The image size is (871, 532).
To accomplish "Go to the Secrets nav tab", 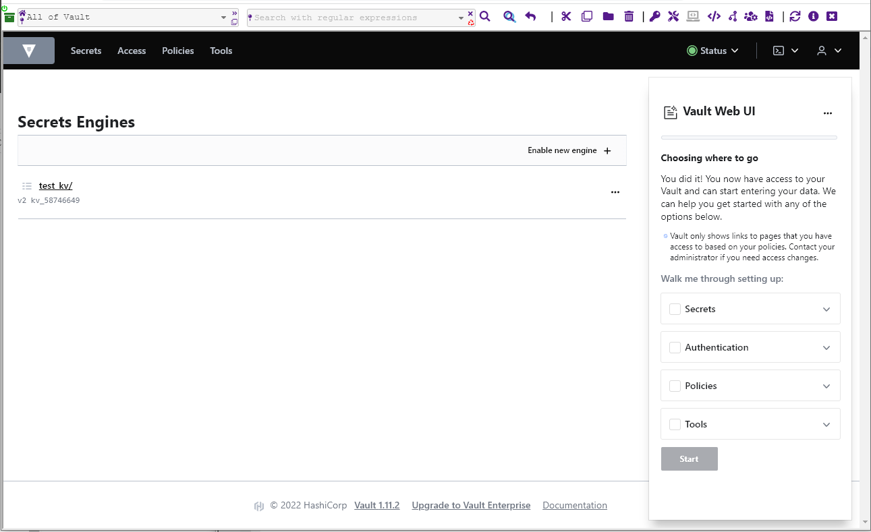I will [x=86, y=51].
